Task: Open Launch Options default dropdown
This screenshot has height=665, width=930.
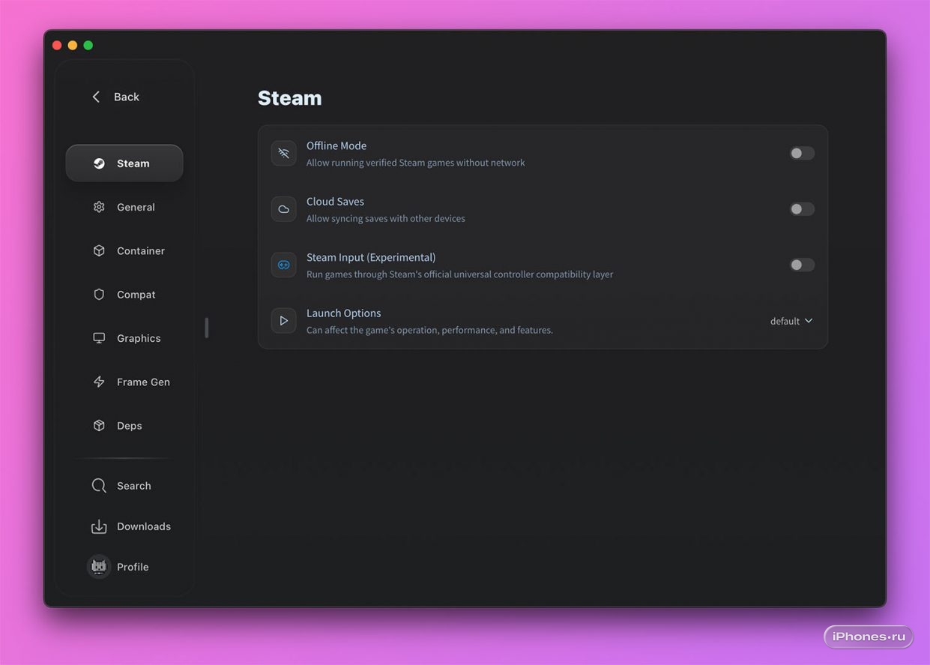Action: click(x=791, y=321)
